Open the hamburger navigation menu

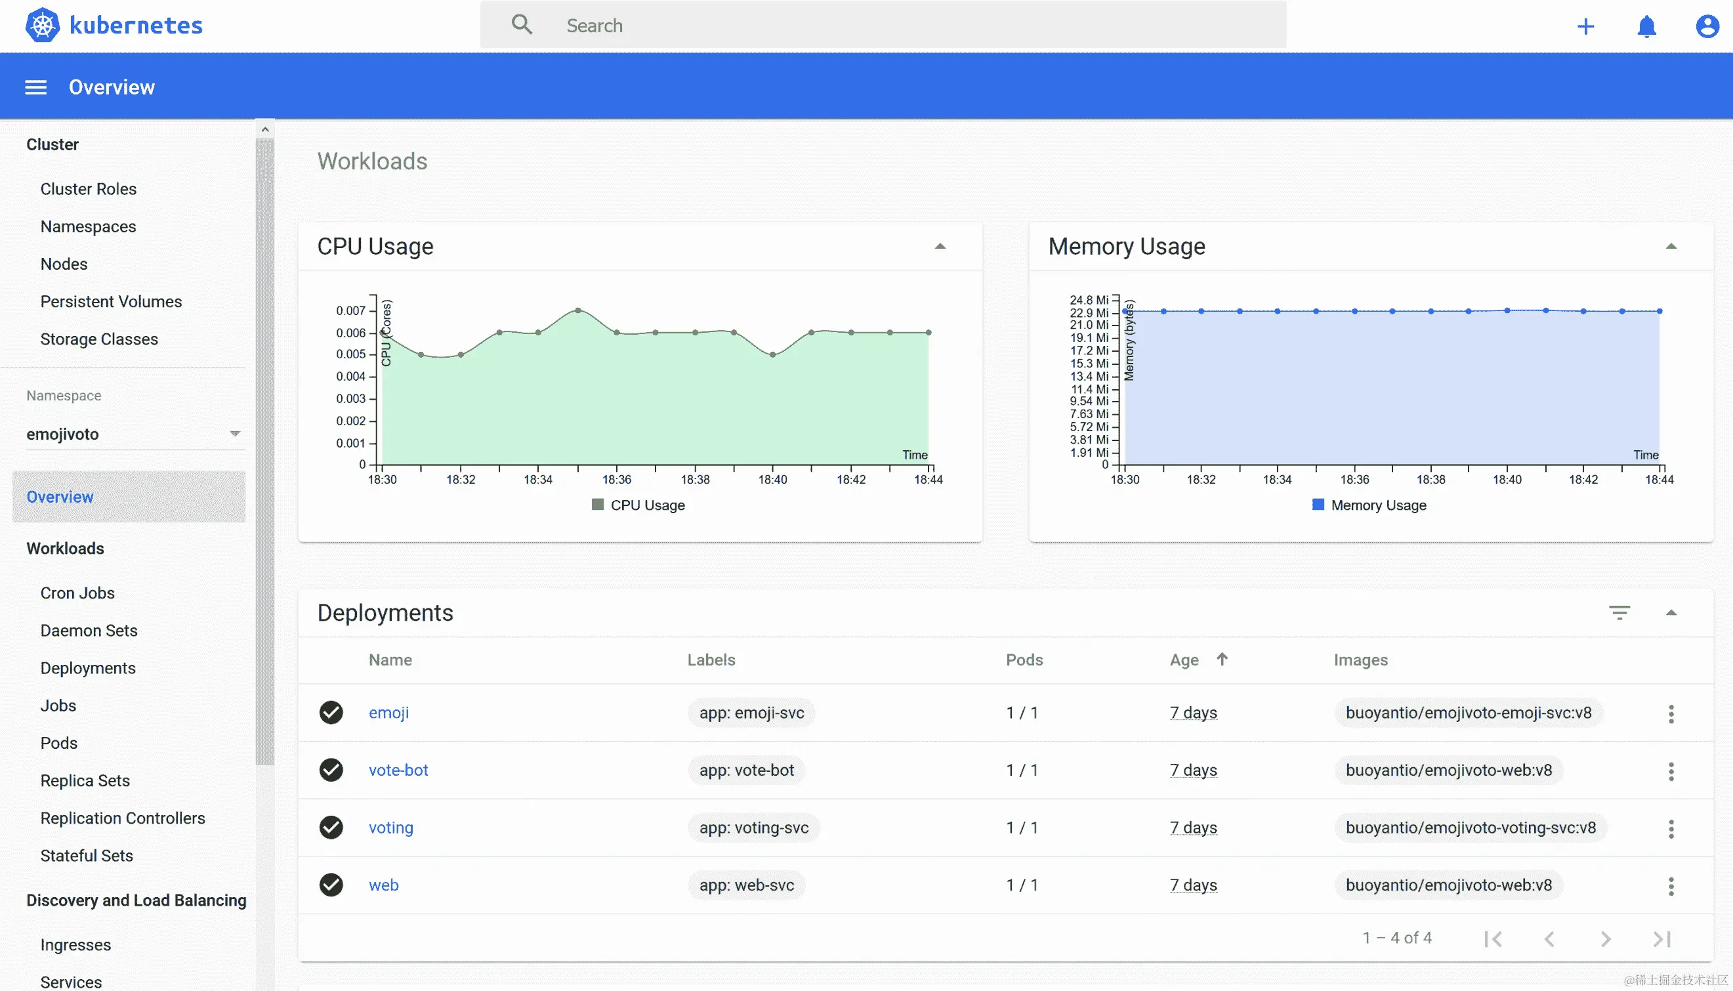pyautogui.click(x=35, y=87)
